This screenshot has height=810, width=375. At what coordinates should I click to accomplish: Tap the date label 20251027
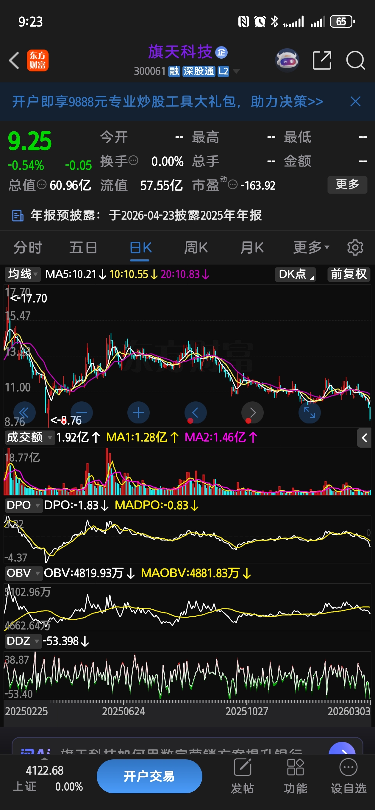point(247,711)
